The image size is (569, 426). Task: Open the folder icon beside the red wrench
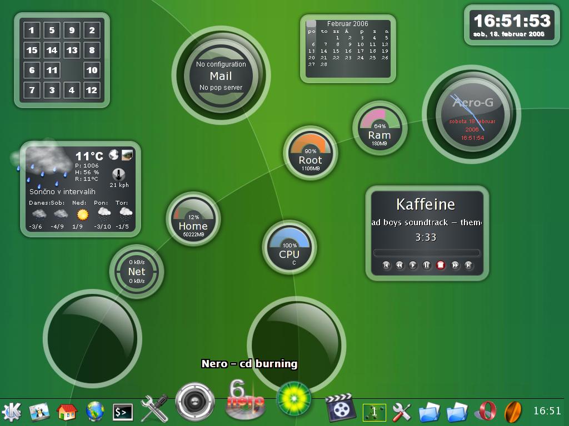[x=430, y=412]
